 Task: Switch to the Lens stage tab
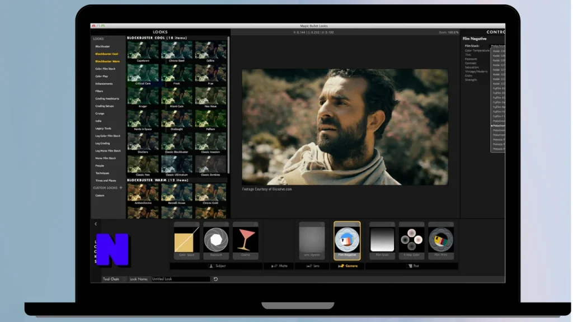coord(313,266)
